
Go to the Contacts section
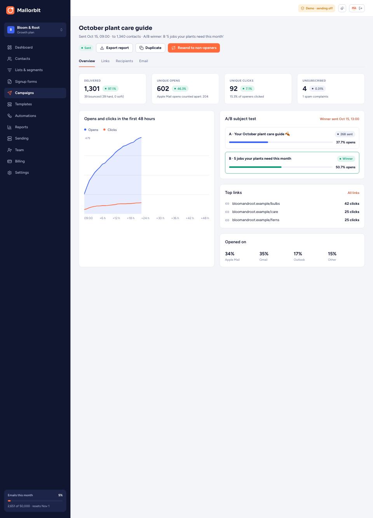35,59
